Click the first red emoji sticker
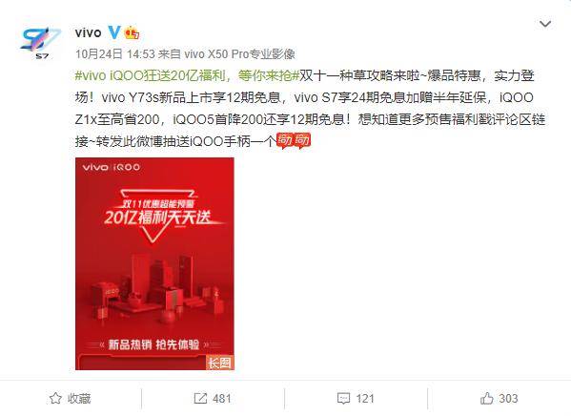Screen dimensions: 571x416 pos(285,140)
